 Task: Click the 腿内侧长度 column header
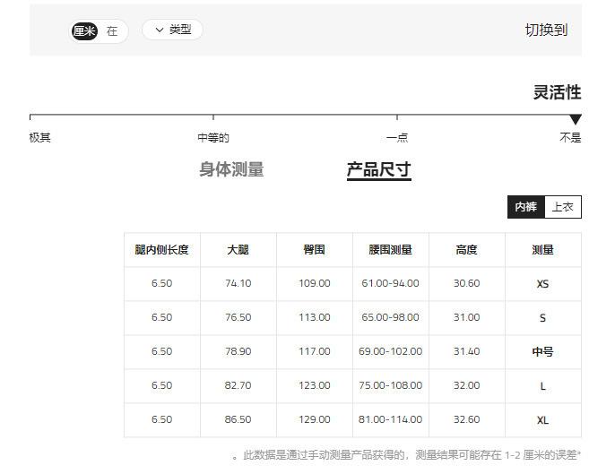[x=161, y=250]
